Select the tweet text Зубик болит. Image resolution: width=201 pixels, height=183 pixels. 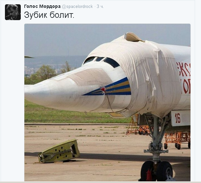(x=49, y=15)
